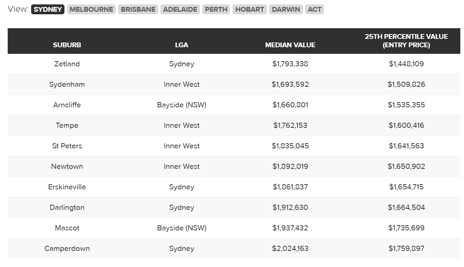Click median value $1,892,019
The height and width of the screenshot is (267, 464).
(x=290, y=166)
